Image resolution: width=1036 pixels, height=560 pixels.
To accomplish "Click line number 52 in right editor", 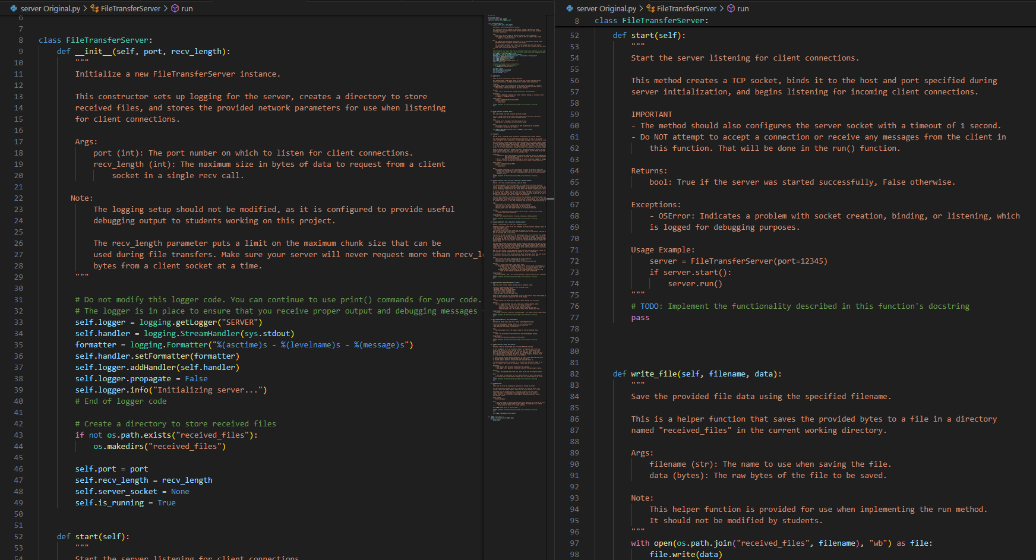I will (x=574, y=35).
